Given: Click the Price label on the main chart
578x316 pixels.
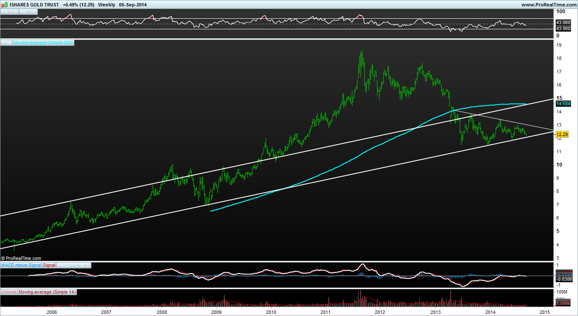Looking at the screenshot, I should point(6,42).
